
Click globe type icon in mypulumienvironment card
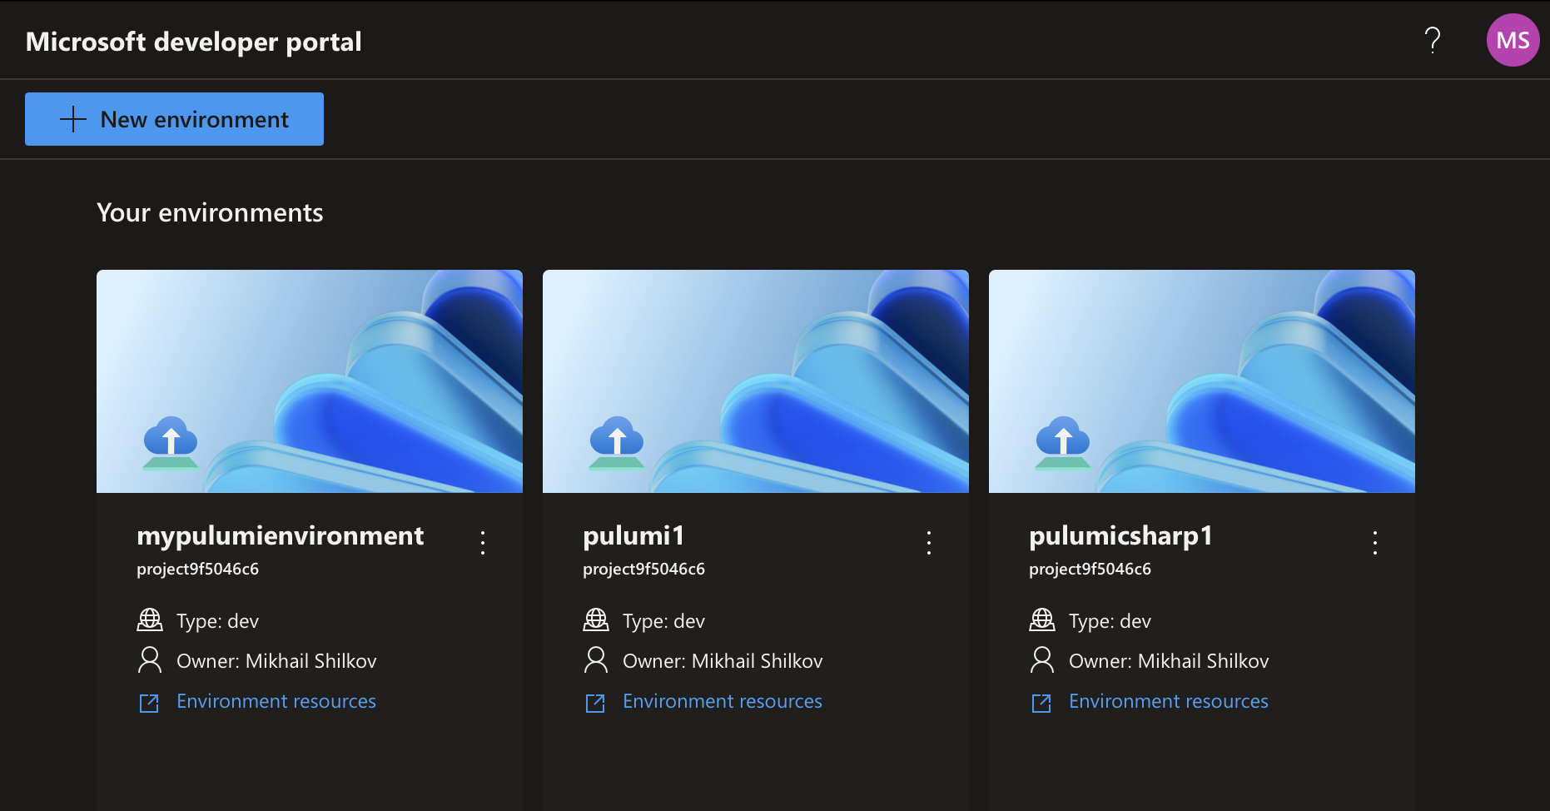(150, 619)
